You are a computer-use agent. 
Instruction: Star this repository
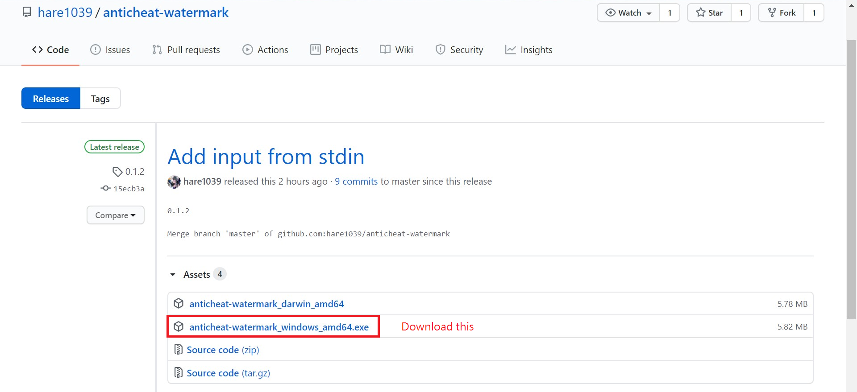709,12
